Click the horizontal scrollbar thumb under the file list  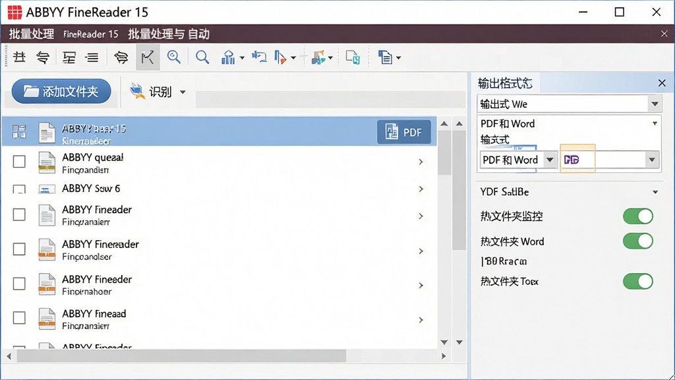pyautogui.click(x=181, y=356)
